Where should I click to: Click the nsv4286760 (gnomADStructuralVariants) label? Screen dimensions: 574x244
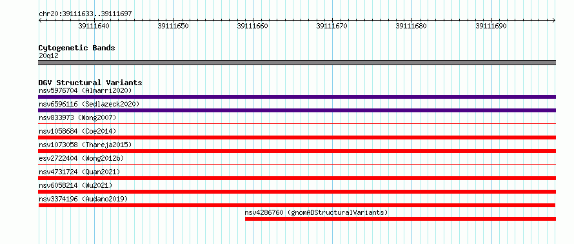pyautogui.click(x=316, y=212)
